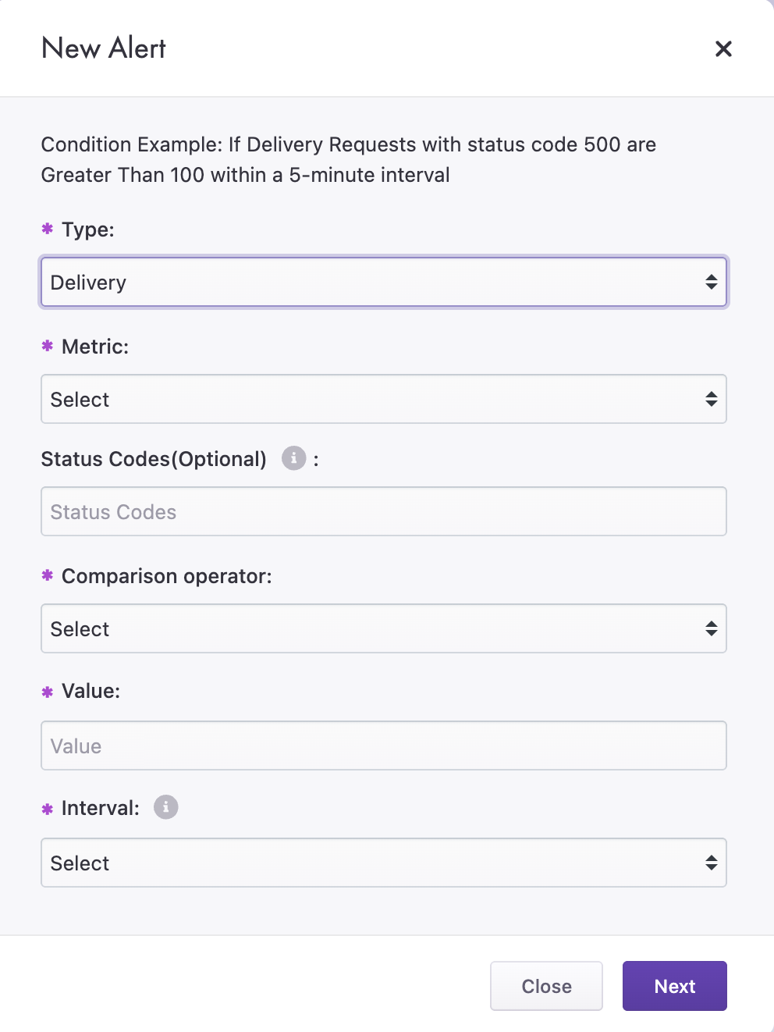Click into the Value input field
The width and height of the screenshot is (774, 1032).
point(383,746)
